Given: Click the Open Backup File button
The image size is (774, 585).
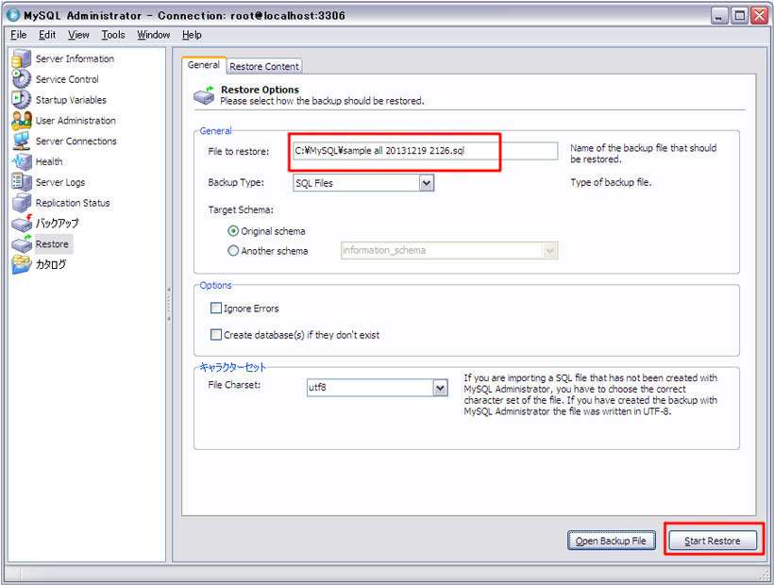Looking at the screenshot, I should 611,541.
